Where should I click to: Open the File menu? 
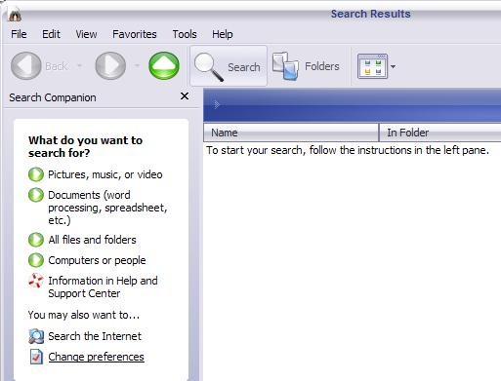(x=19, y=34)
